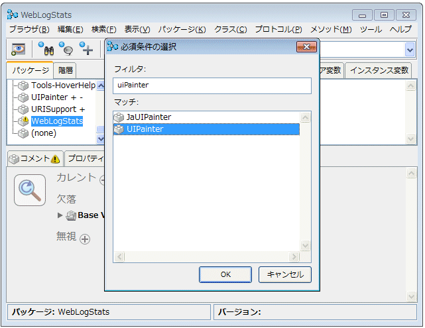This screenshot has height=328, width=425.
Task: Switch to the 階層 tab
Action: (x=66, y=70)
